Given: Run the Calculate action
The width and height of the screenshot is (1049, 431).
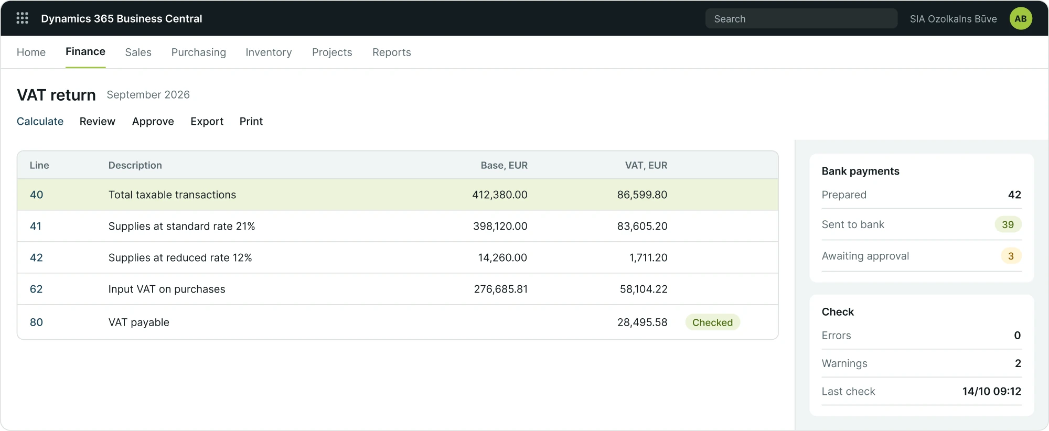Looking at the screenshot, I should [40, 121].
